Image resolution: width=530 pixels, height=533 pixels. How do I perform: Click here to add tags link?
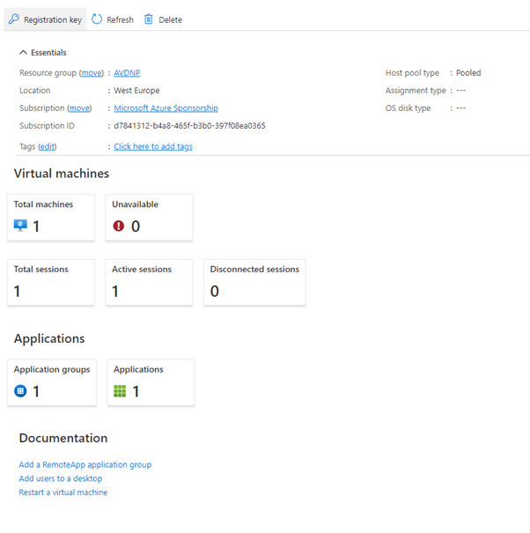(x=153, y=146)
